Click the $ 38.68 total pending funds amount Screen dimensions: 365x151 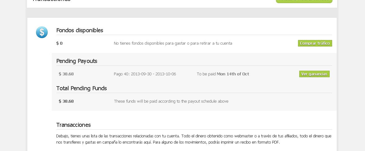click(66, 101)
